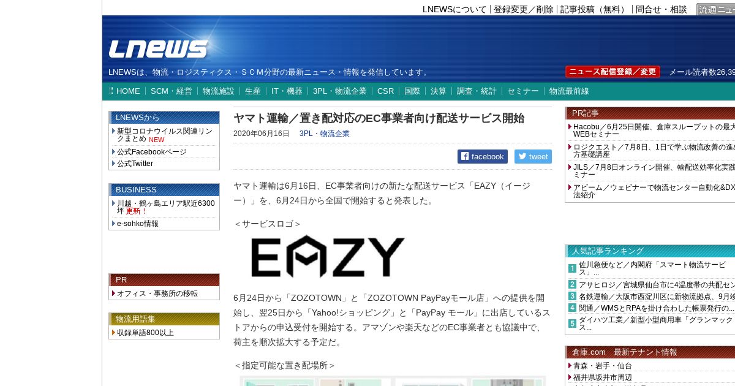Open ranking article アサヒロジ／宮城県仙台市
The width and height of the screenshot is (735, 386).
pyautogui.click(x=657, y=284)
